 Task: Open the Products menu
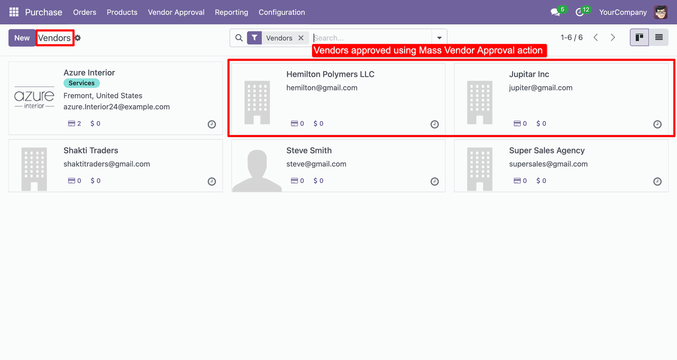pos(122,12)
